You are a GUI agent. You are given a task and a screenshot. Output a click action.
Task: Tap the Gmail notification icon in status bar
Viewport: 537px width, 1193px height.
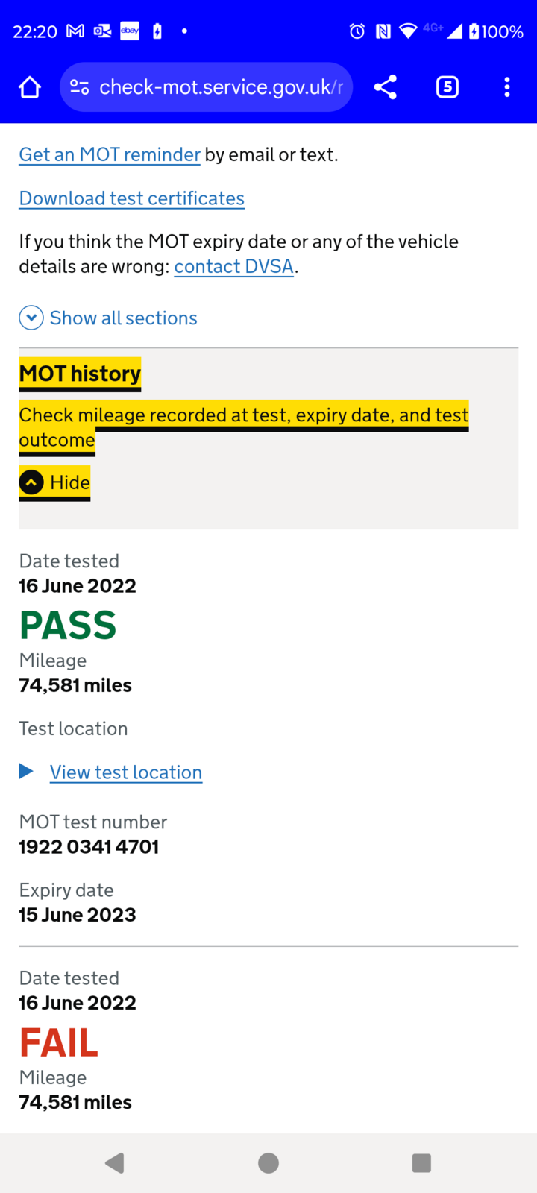(75, 31)
